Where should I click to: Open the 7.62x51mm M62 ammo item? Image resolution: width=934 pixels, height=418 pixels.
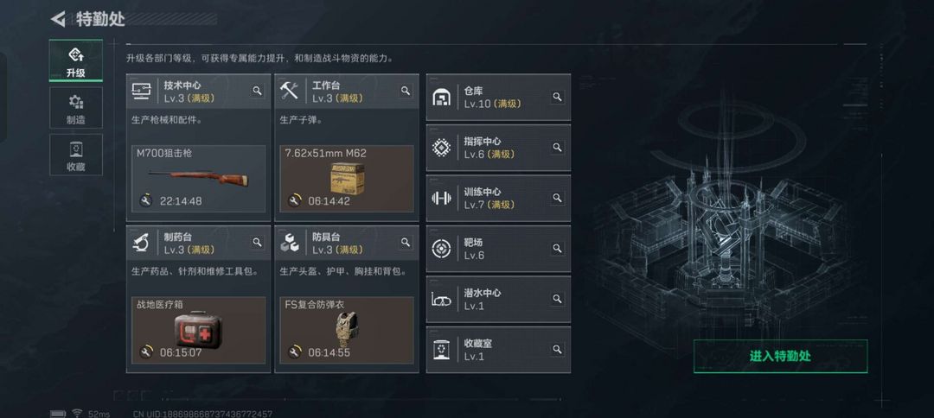pyautogui.click(x=347, y=179)
